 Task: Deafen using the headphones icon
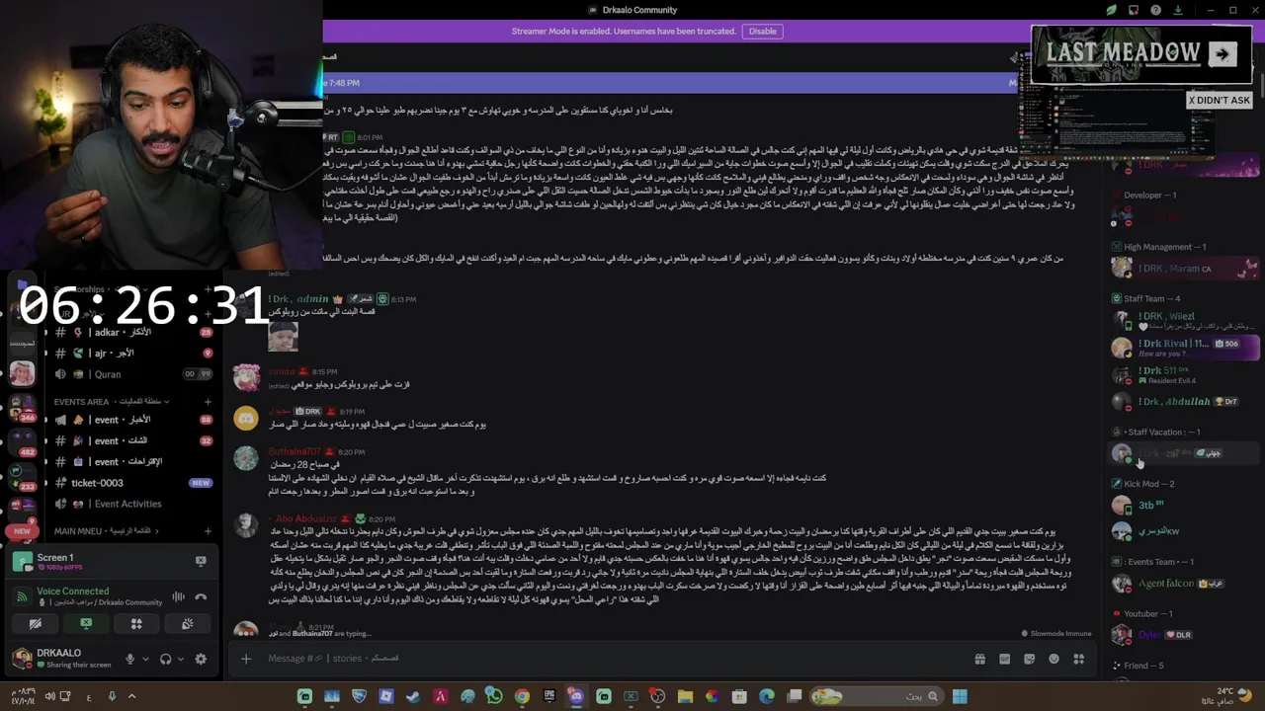tap(165, 659)
